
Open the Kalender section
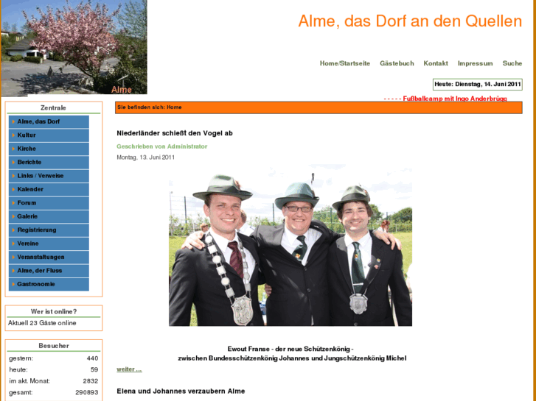pyautogui.click(x=49, y=189)
